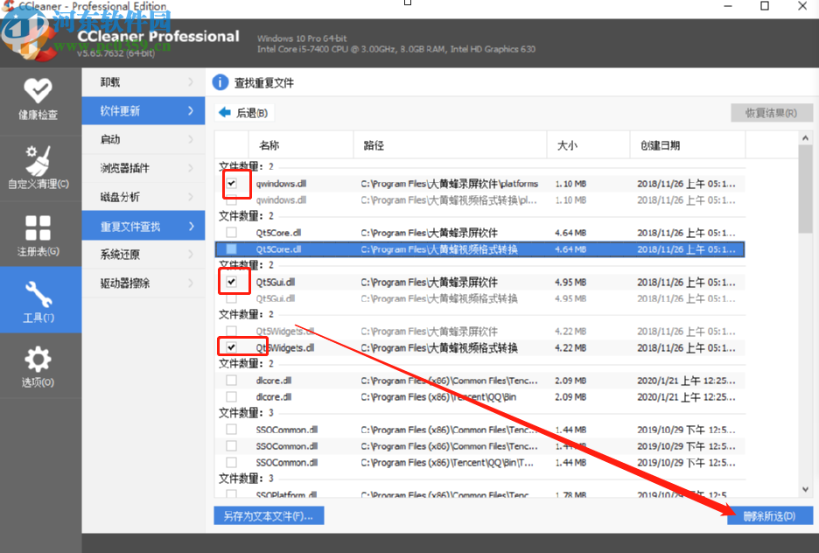The image size is (819, 553).
Task: Open the 卸载 (Uninstall) menu item
Action: [143, 82]
